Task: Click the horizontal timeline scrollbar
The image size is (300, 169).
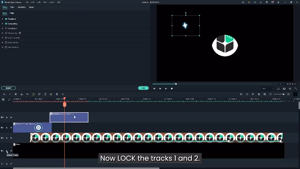Action: point(86,168)
